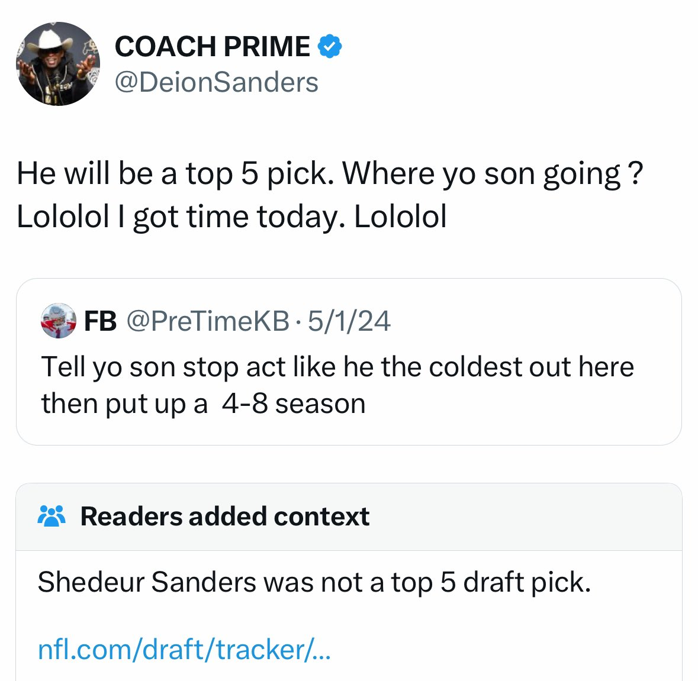Viewport: 698px width, 681px height.
Task: Click the 5/1/24 date on quoted tweet
Action: click(349, 321)
